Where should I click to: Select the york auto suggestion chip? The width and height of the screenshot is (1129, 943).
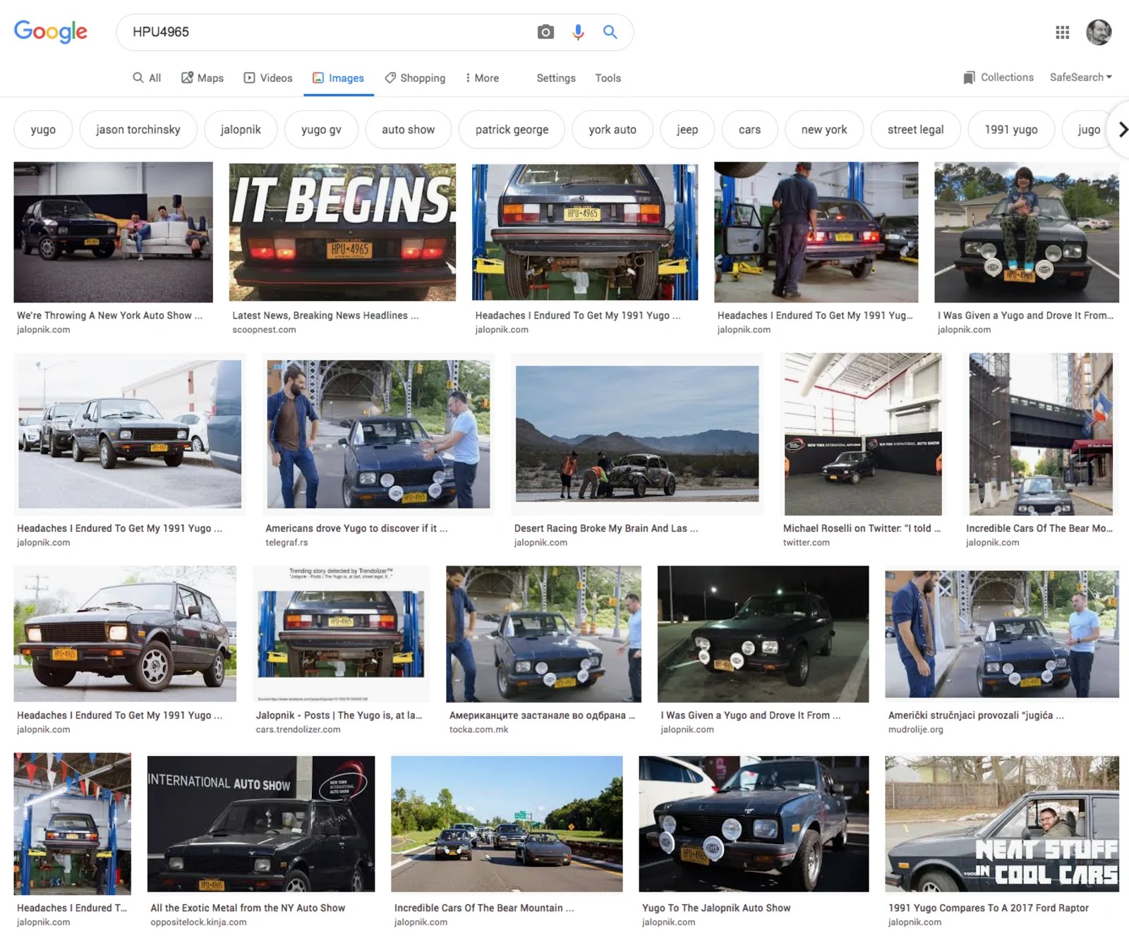(x=612, y=130)
